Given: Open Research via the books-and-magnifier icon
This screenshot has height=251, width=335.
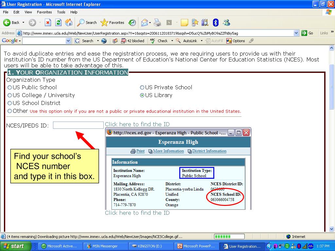Looking at the screenshot, I should (x=205, y=23).
